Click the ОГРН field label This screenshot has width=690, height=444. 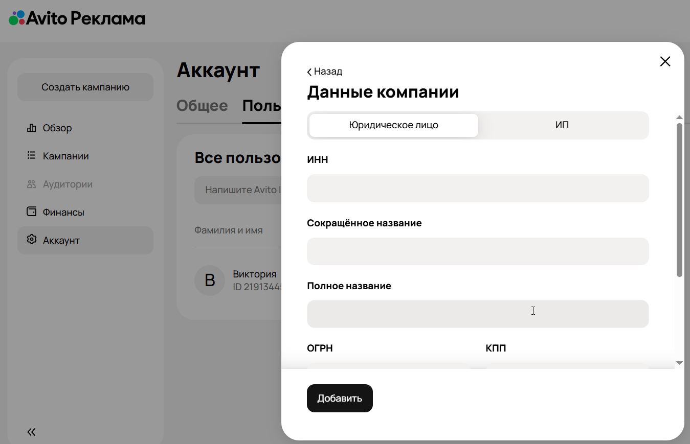click(320, 348)
